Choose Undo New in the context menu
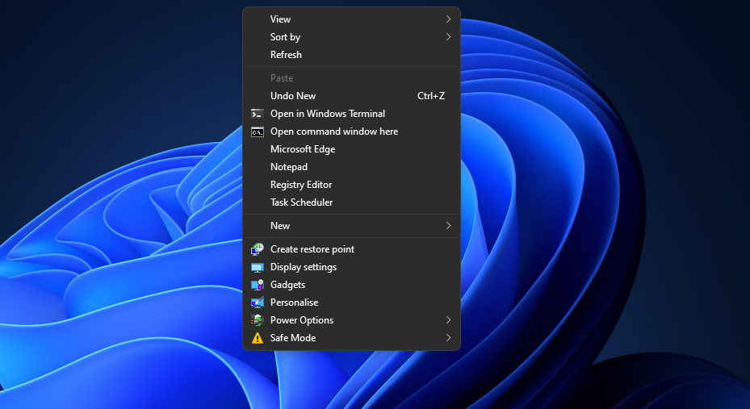This screenshot has height=409, width=750. click(293, 96)
